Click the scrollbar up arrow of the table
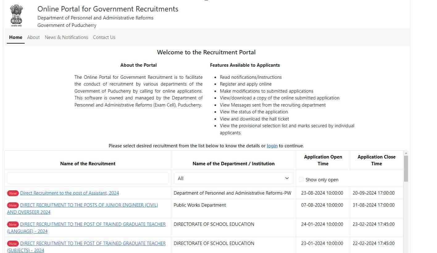The width and height of the screenshot is (437, 253). (406, 153)
